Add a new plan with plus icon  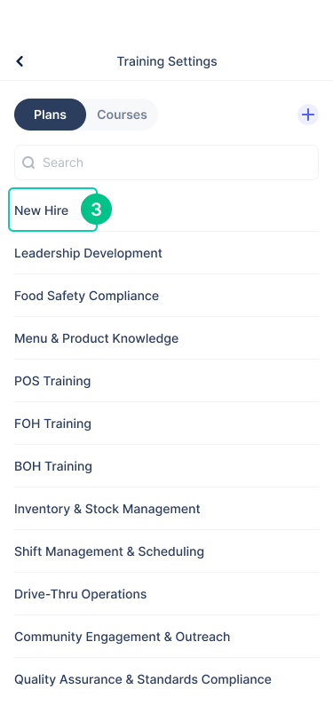click(308, 115)
